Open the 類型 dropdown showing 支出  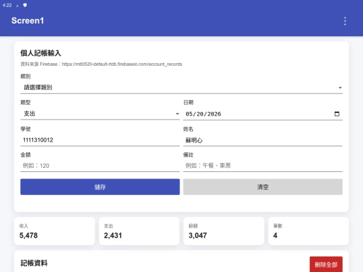(99, 114)
